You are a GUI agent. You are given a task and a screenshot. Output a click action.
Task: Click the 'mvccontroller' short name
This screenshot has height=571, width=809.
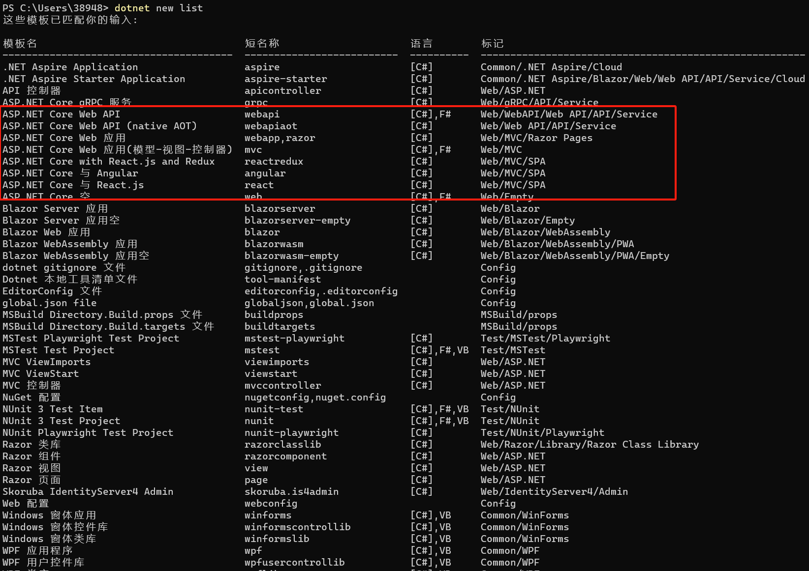(x=283, y=385)
